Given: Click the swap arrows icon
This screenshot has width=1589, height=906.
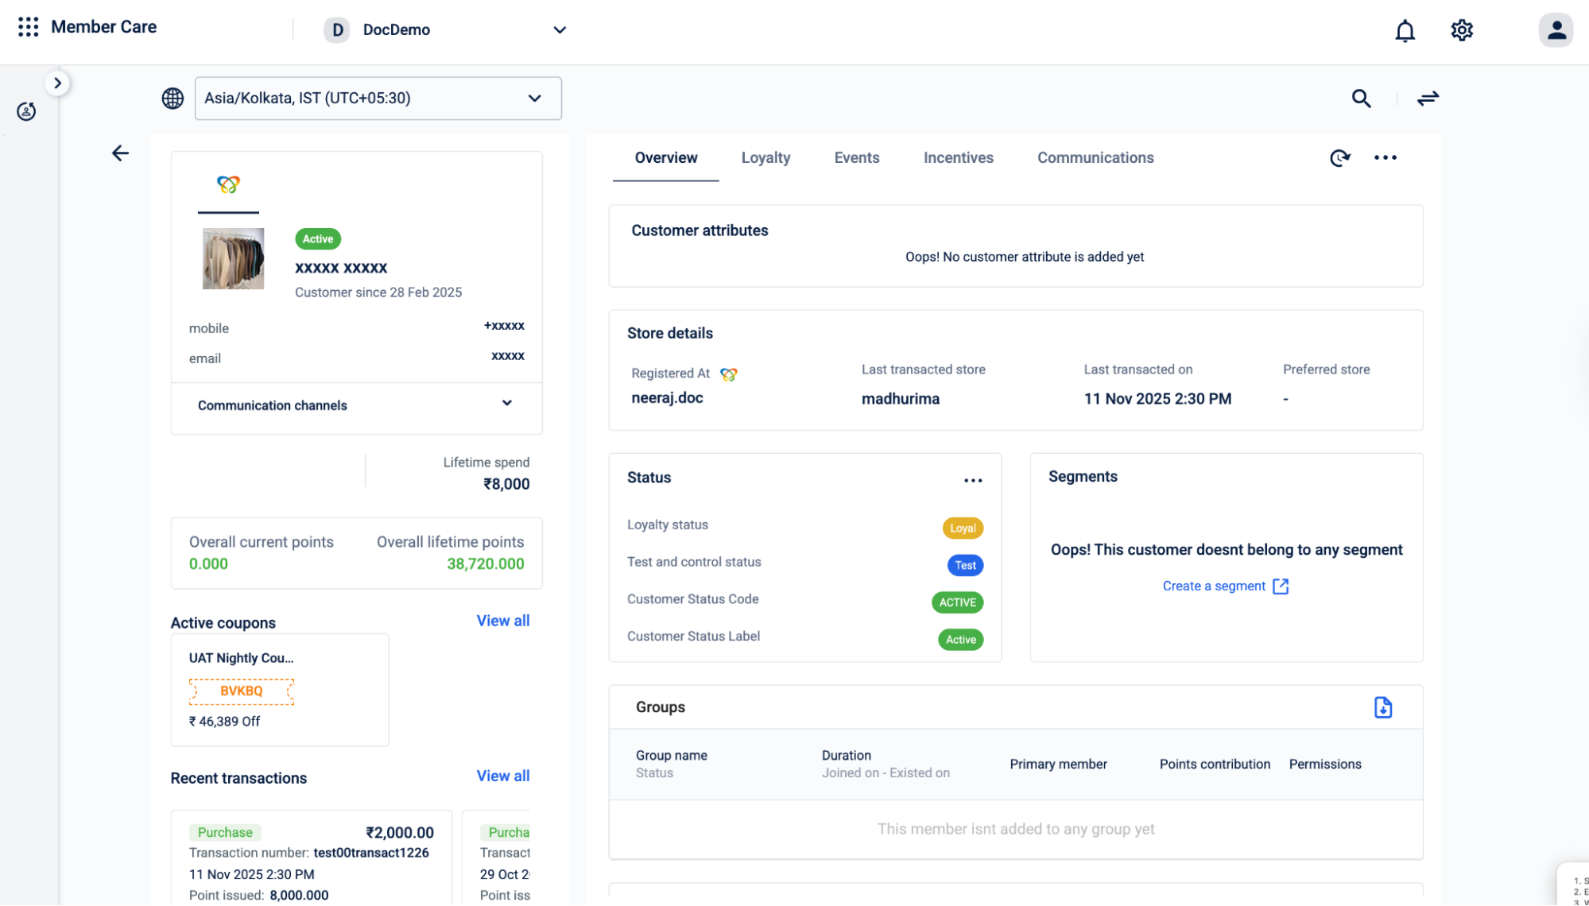Looking at the screenshot, I should click(x=1428, y=99).
